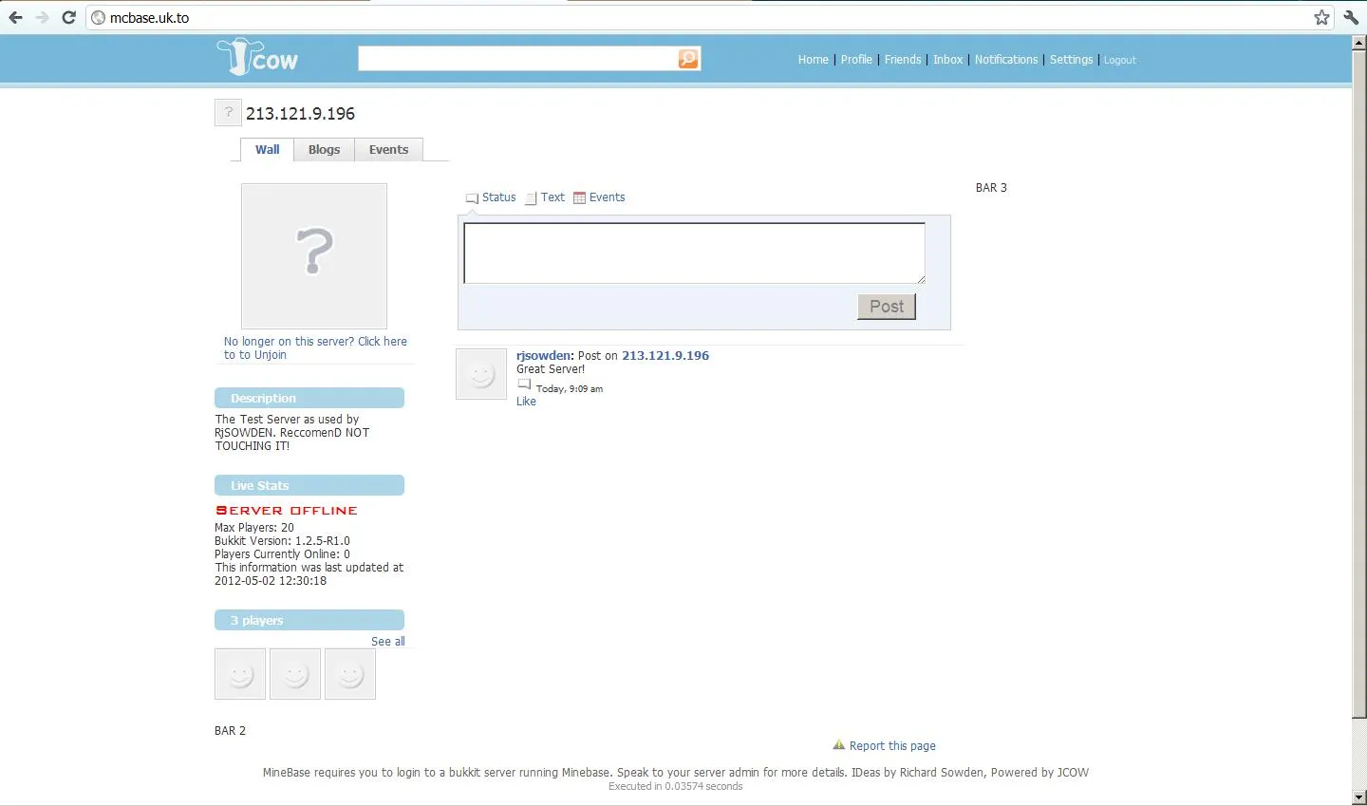Viewport: 1367px width, 806px height.
Task: Click the scrollbar up arrow
Action: 1359,43
